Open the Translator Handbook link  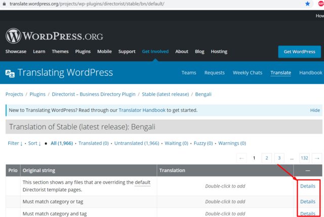[x=142, y=110]
